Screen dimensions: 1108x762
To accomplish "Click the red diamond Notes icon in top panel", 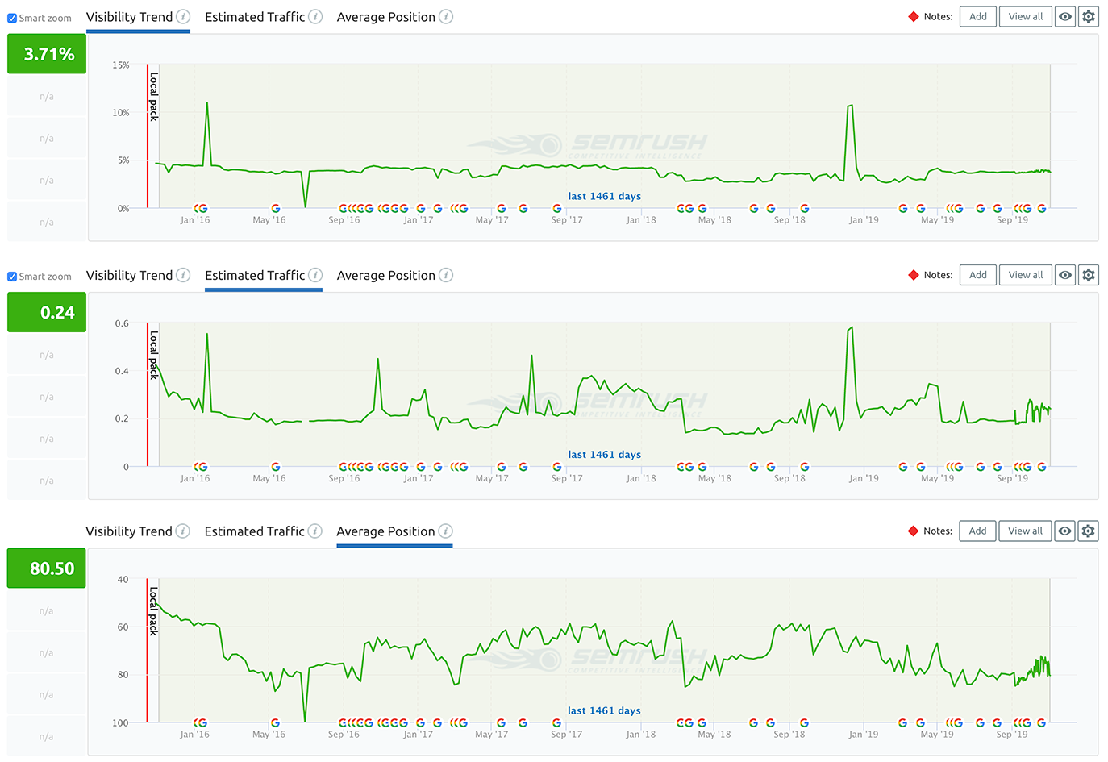I will point(914,16).
